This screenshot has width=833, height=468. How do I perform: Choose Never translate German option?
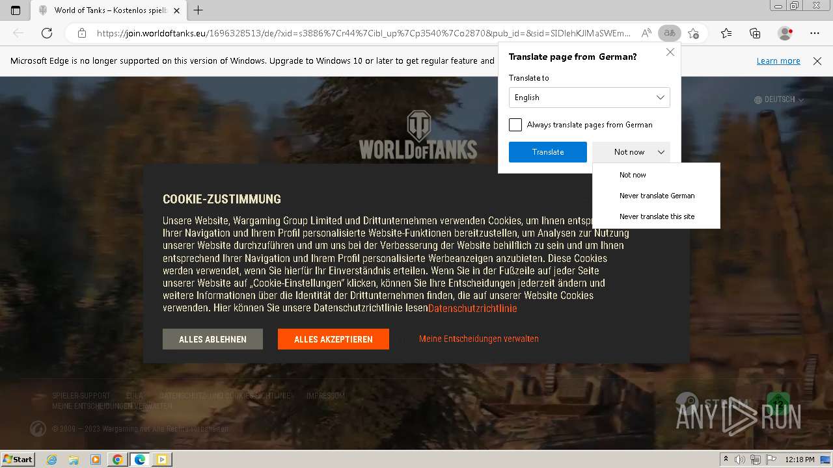point(656,196)
